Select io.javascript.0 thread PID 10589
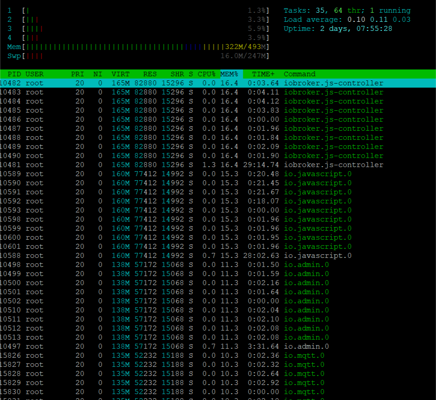The width and height of the screenshot is (436, 400). coord(218,174)
